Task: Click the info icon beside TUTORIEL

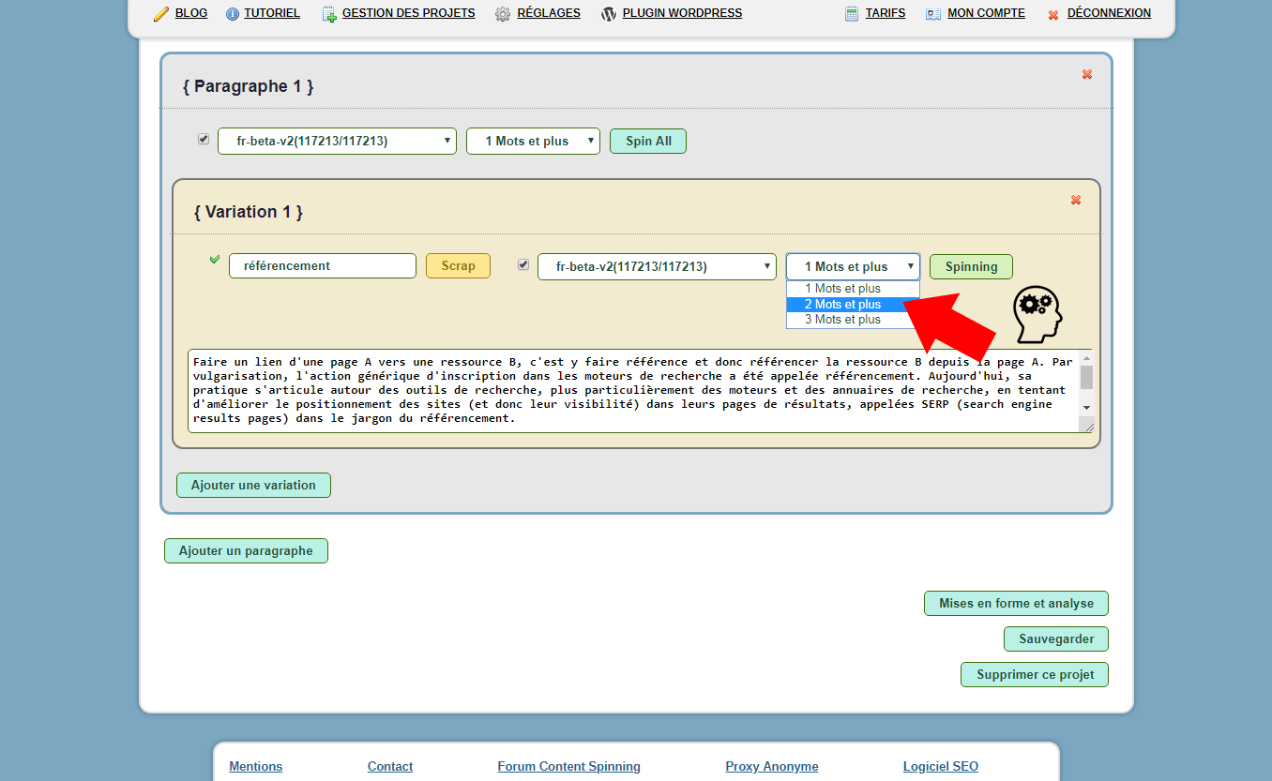Action: click(x=233, y=14)
